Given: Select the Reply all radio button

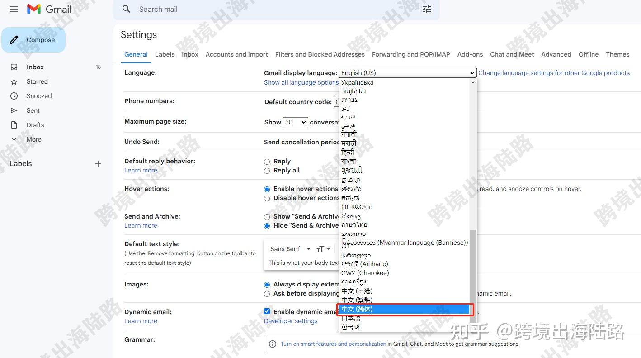Looking at the screenshot, I should [x=267, y=171].
